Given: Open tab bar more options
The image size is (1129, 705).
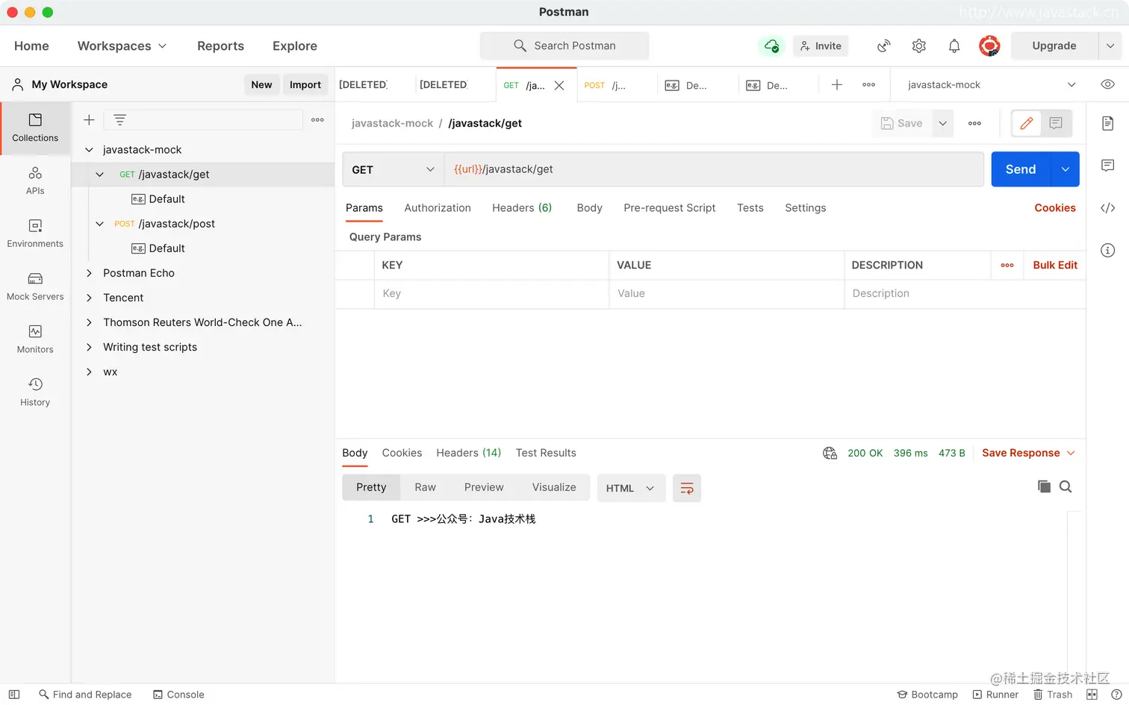Looking at the screenshot, I should point(868,85).
